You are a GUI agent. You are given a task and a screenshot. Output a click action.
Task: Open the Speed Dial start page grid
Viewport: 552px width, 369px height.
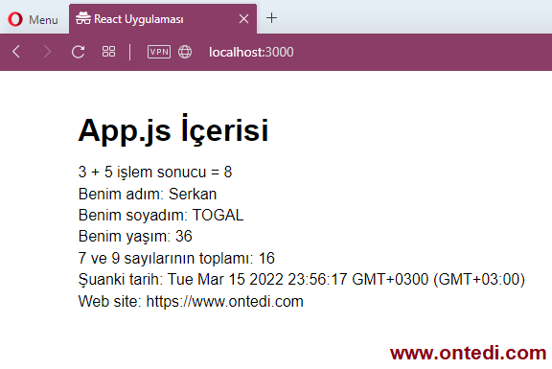[108, 52]
